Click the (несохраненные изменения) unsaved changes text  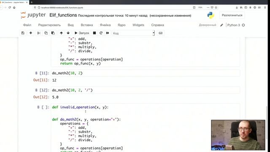pyautogui.click(x=170, y=16)
